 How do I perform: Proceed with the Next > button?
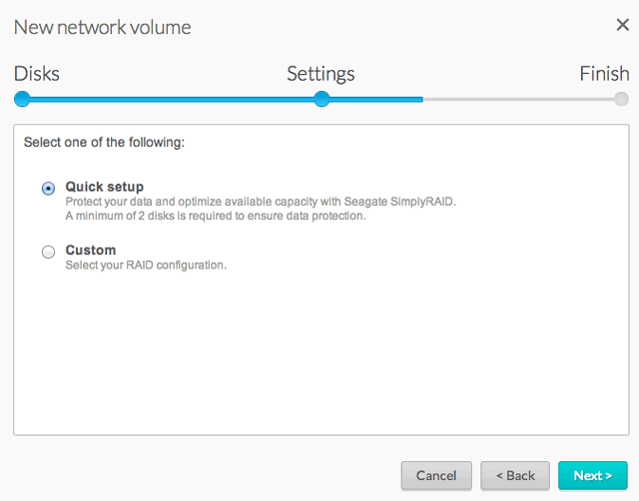593,476
